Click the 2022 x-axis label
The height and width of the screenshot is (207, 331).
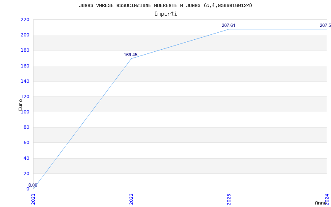tap(131, 199)
